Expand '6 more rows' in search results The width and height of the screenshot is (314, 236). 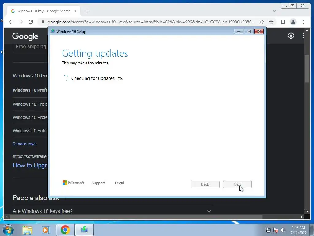(x=25, y=144)
